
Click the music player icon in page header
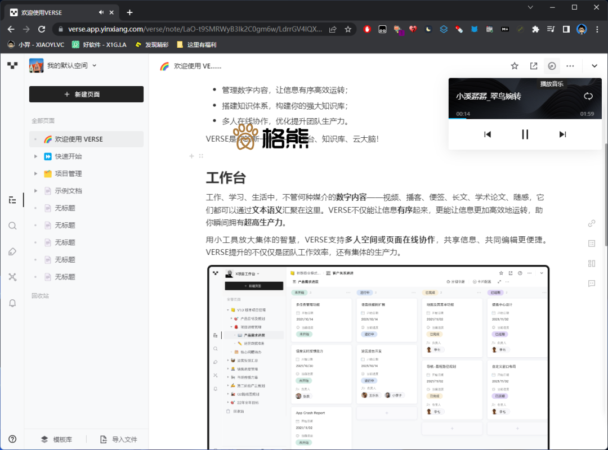coord(552,66)
